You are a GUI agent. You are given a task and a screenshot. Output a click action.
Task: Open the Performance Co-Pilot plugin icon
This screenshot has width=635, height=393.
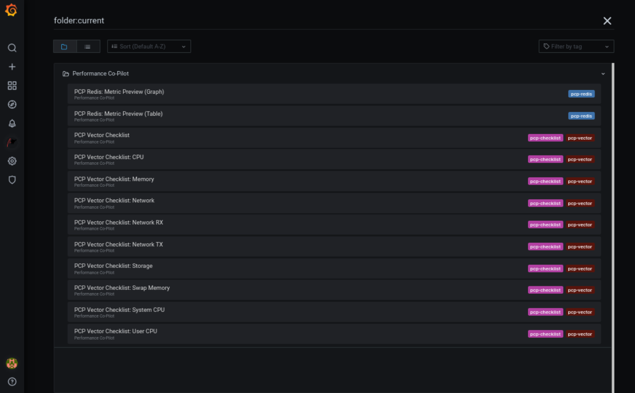[x=12, y=142]
